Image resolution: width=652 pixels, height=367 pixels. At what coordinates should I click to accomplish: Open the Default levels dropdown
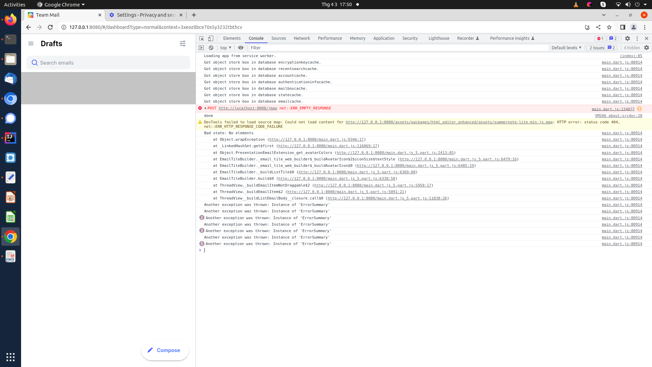tap(566, 48)
